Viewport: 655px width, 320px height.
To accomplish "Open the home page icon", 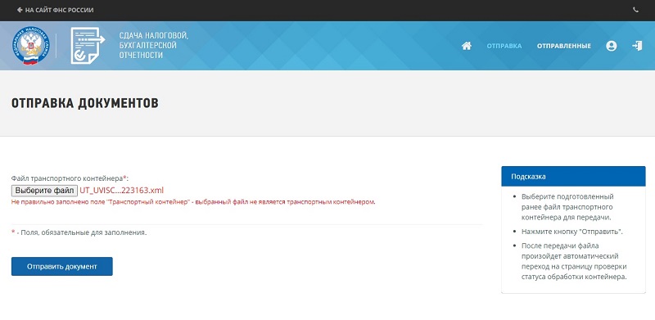I will pos(466,46).
